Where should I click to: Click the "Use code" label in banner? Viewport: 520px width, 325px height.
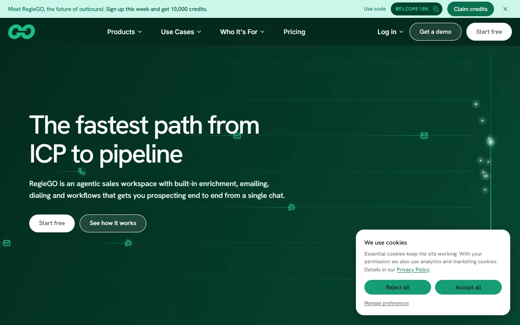coord(375,9)
